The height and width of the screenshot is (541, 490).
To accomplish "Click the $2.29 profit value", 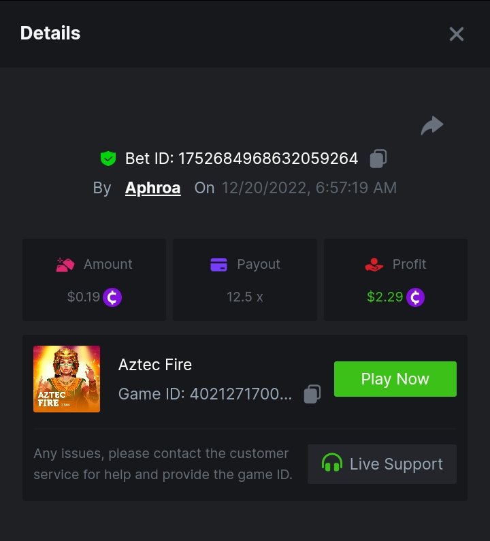I will [x=385, y=297].
